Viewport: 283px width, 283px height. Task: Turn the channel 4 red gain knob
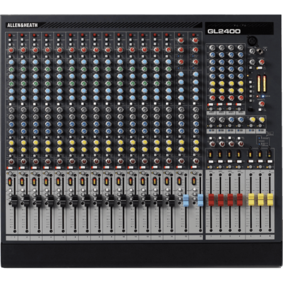[x=48, y=50]
